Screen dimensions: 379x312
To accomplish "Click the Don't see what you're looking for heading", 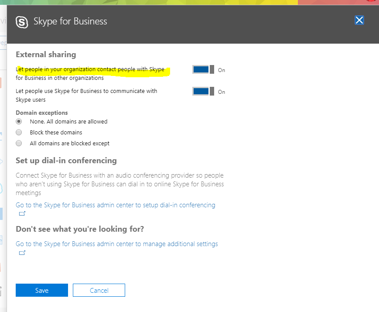I will pyautogui.click(x=80, y=229).
